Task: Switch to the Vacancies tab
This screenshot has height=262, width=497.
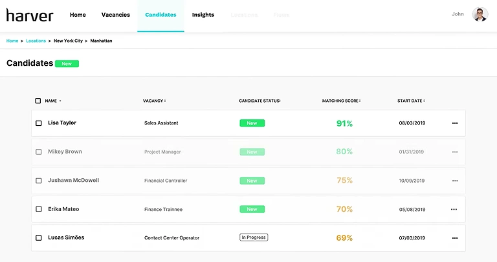Action: (x=116, y=15)
